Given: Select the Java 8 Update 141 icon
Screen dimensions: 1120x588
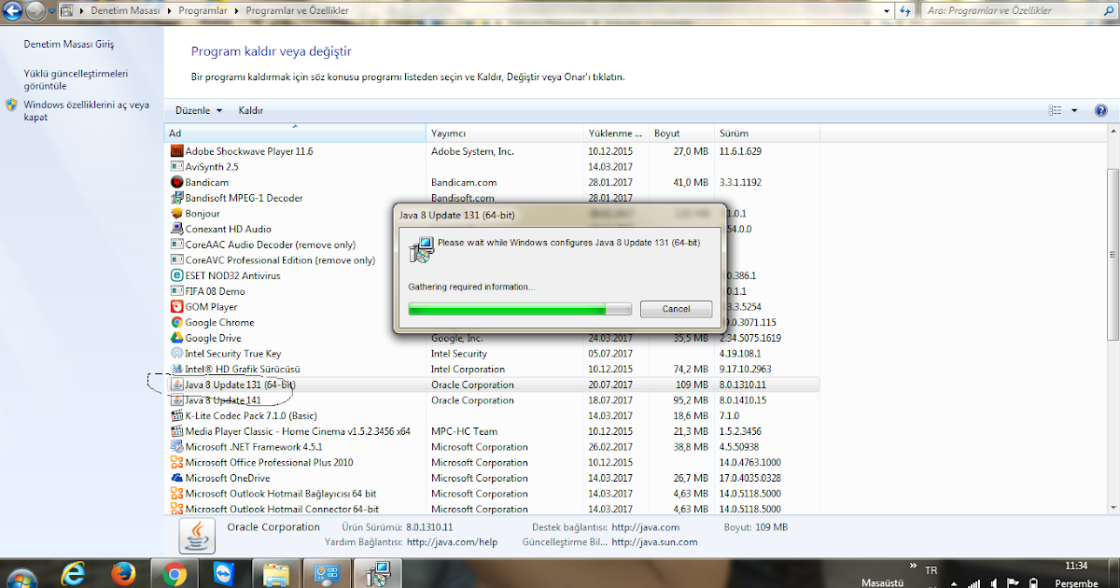Looking at the screenshot, I should click(177, 400).
